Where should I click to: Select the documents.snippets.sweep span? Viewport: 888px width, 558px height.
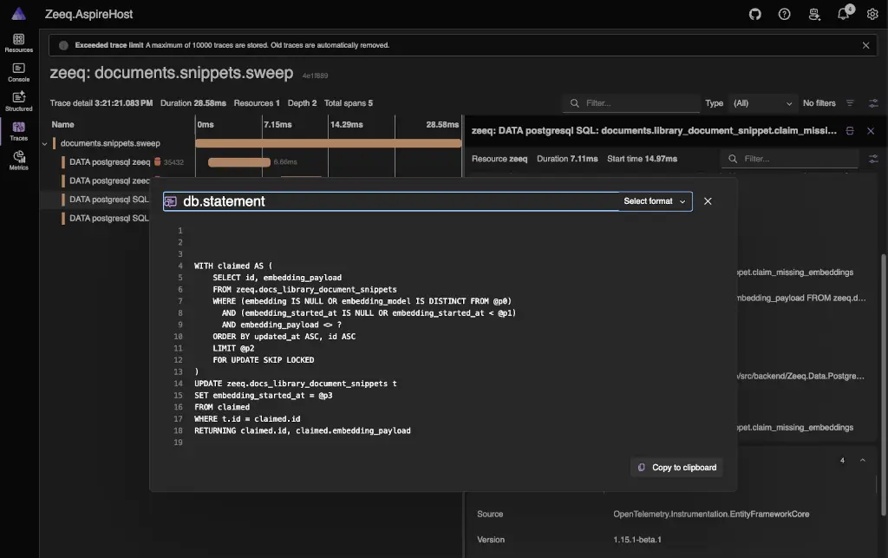click(110, 143)
